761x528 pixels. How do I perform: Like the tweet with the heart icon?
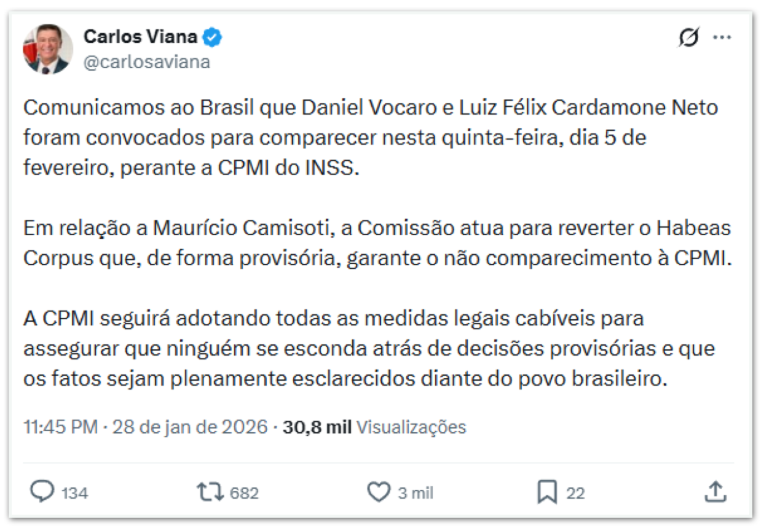point(379,492)
